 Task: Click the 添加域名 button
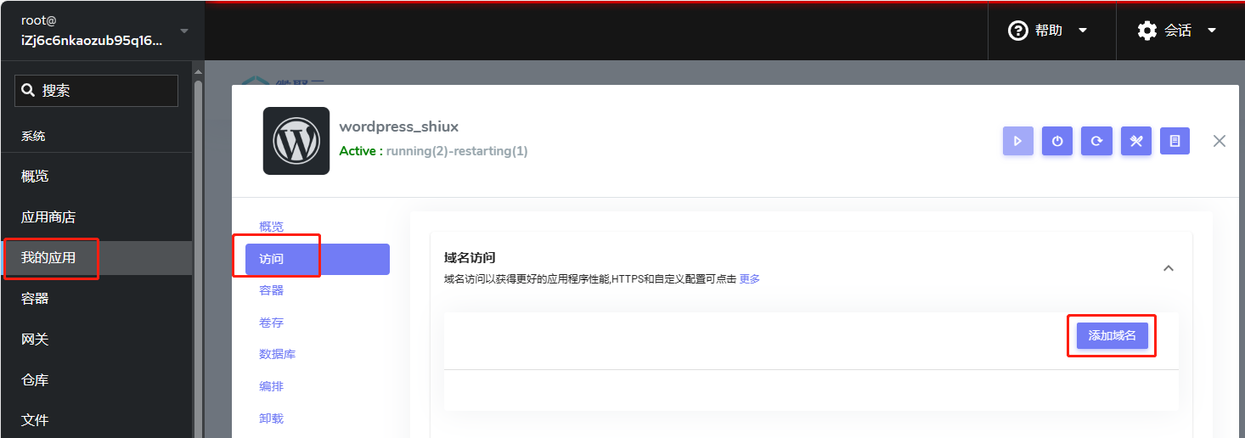[1112, 335]
